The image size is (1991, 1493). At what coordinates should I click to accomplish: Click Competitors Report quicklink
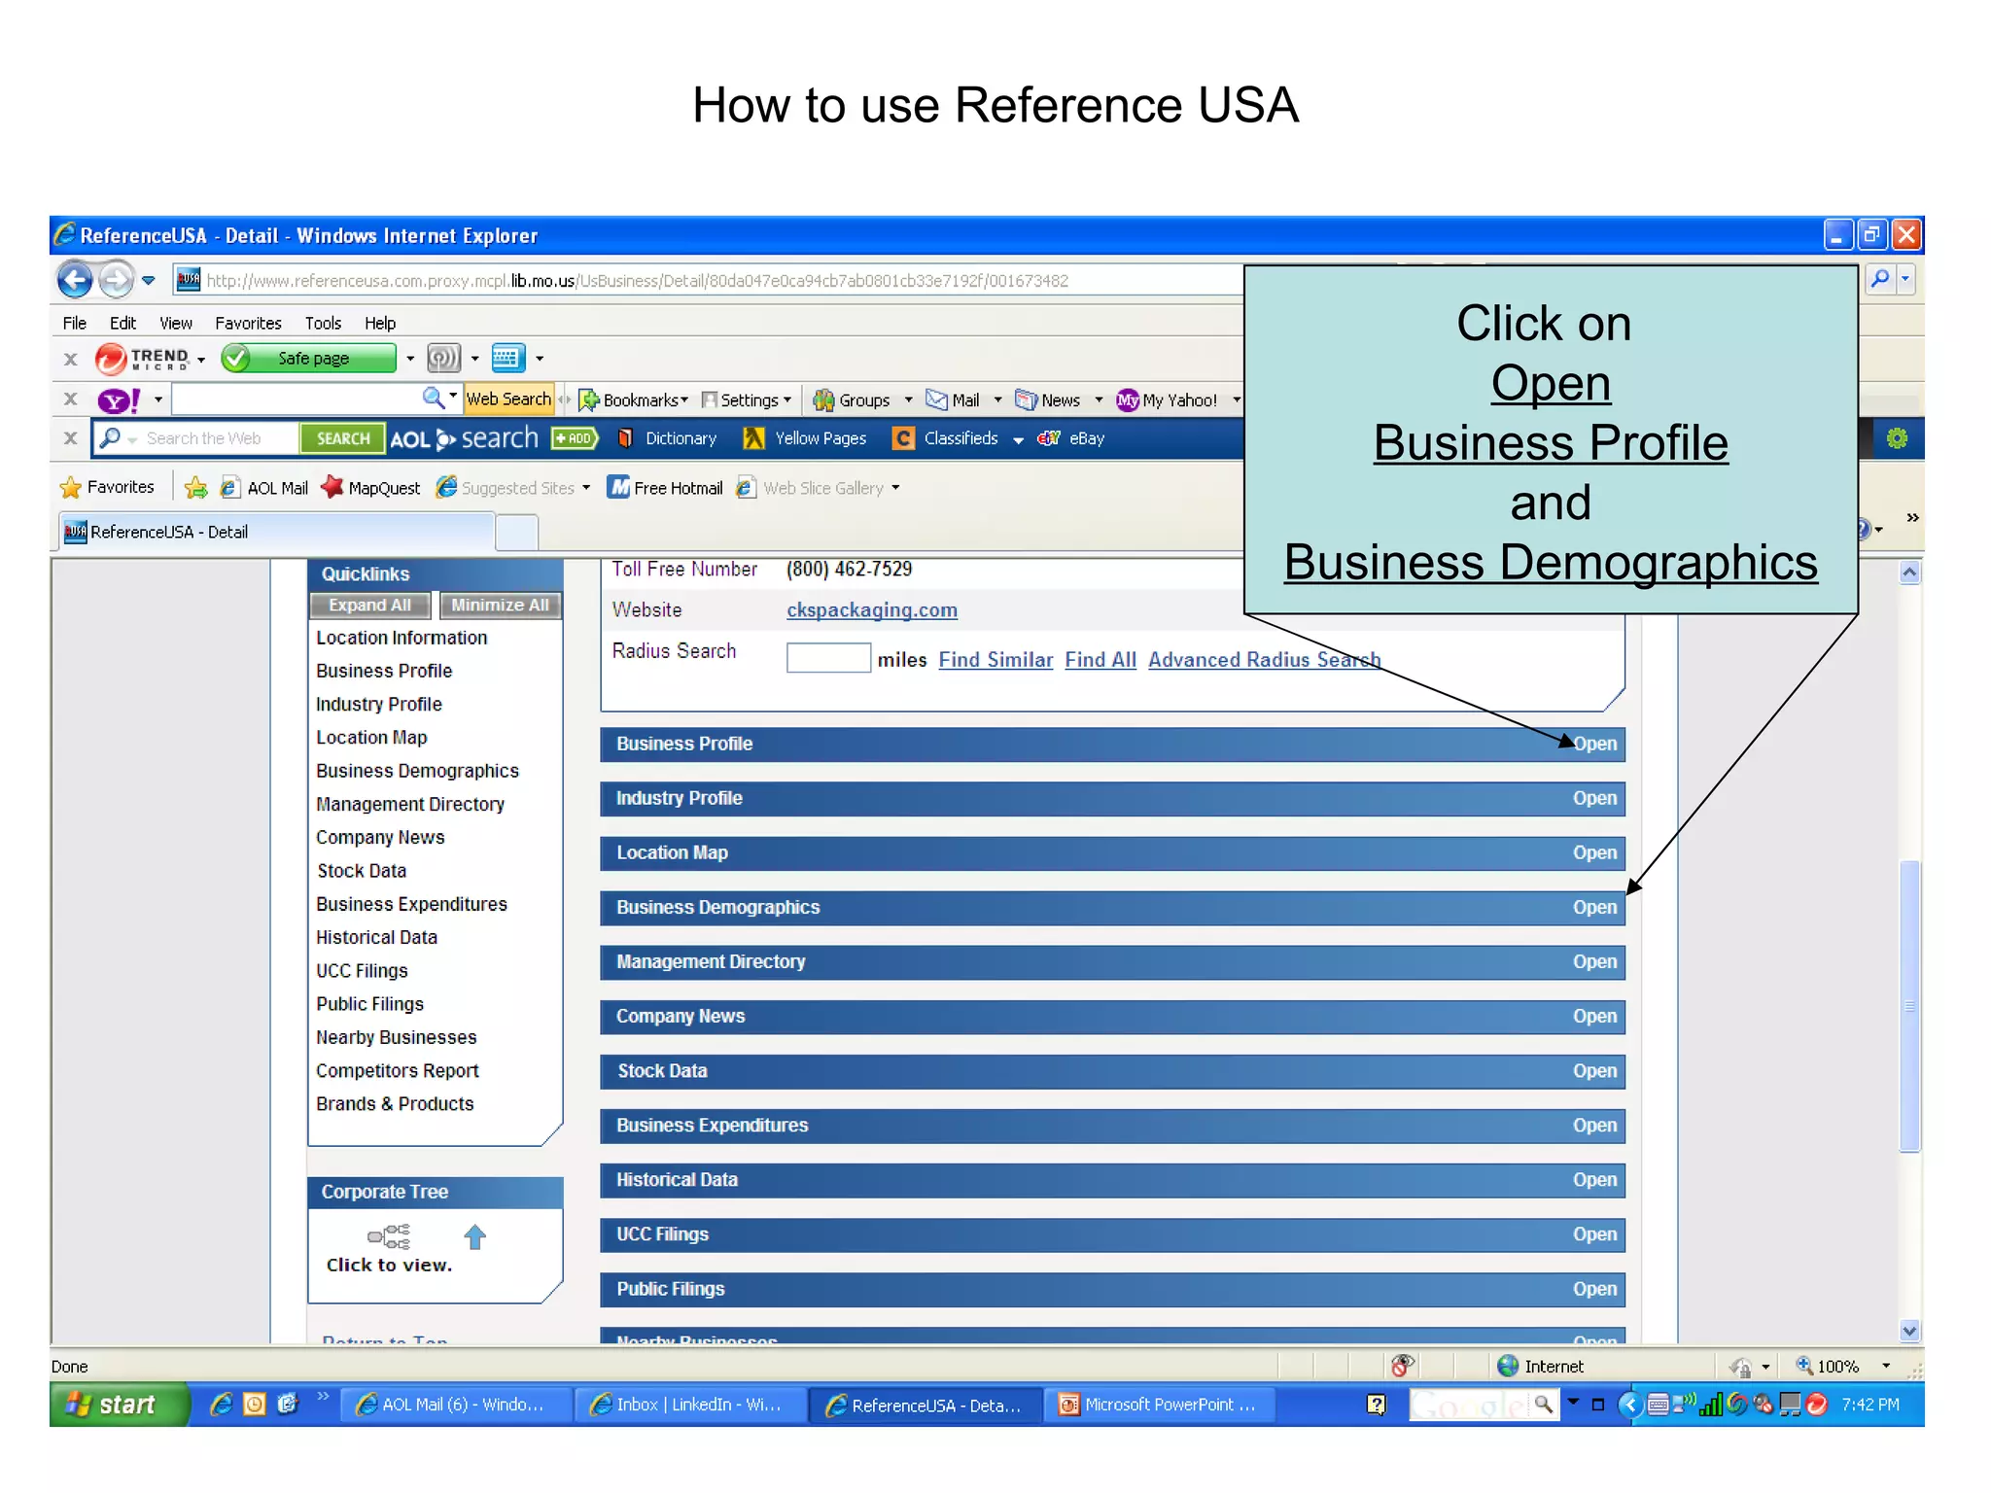coord(397,1070)
